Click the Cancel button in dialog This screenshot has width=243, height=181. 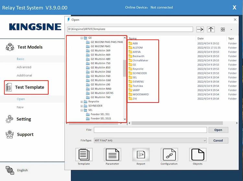(x=218, y=140)
